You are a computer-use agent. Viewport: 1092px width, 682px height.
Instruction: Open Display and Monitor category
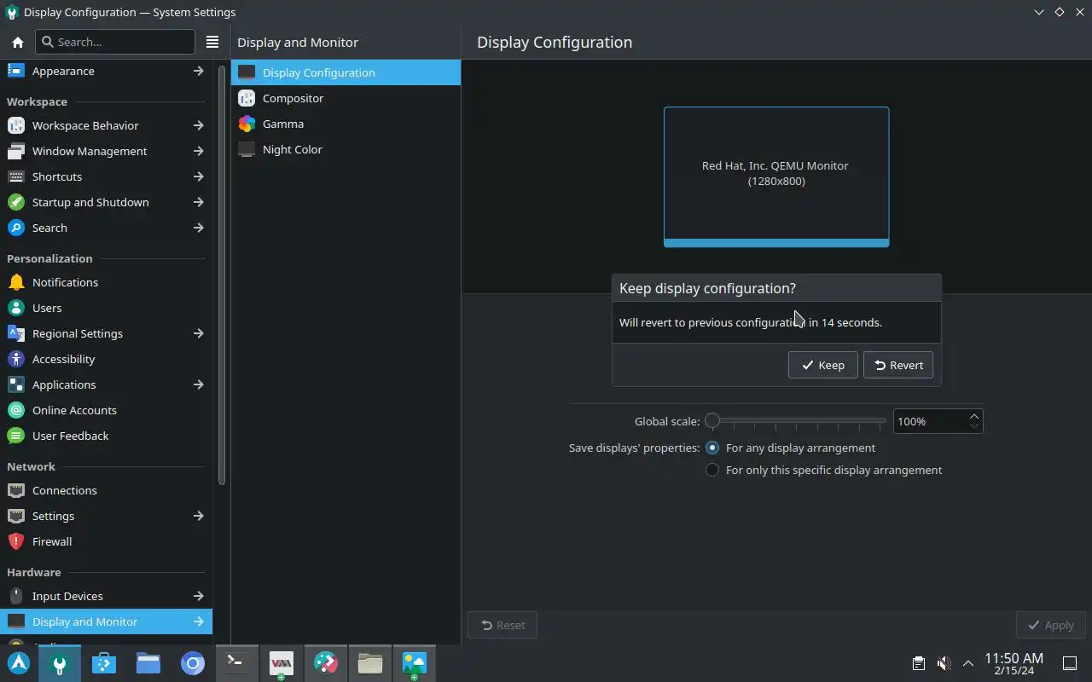tap(106, 621)
